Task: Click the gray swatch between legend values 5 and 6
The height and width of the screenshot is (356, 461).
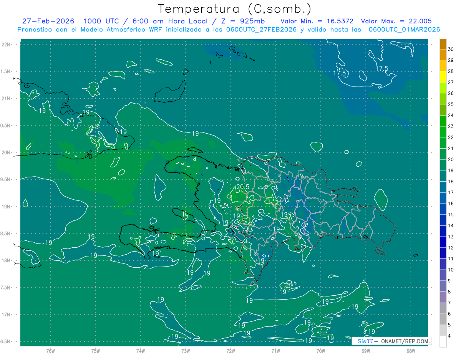Action: pos(443,319)
